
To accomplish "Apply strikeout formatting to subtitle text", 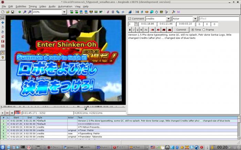I will point(141,30).
